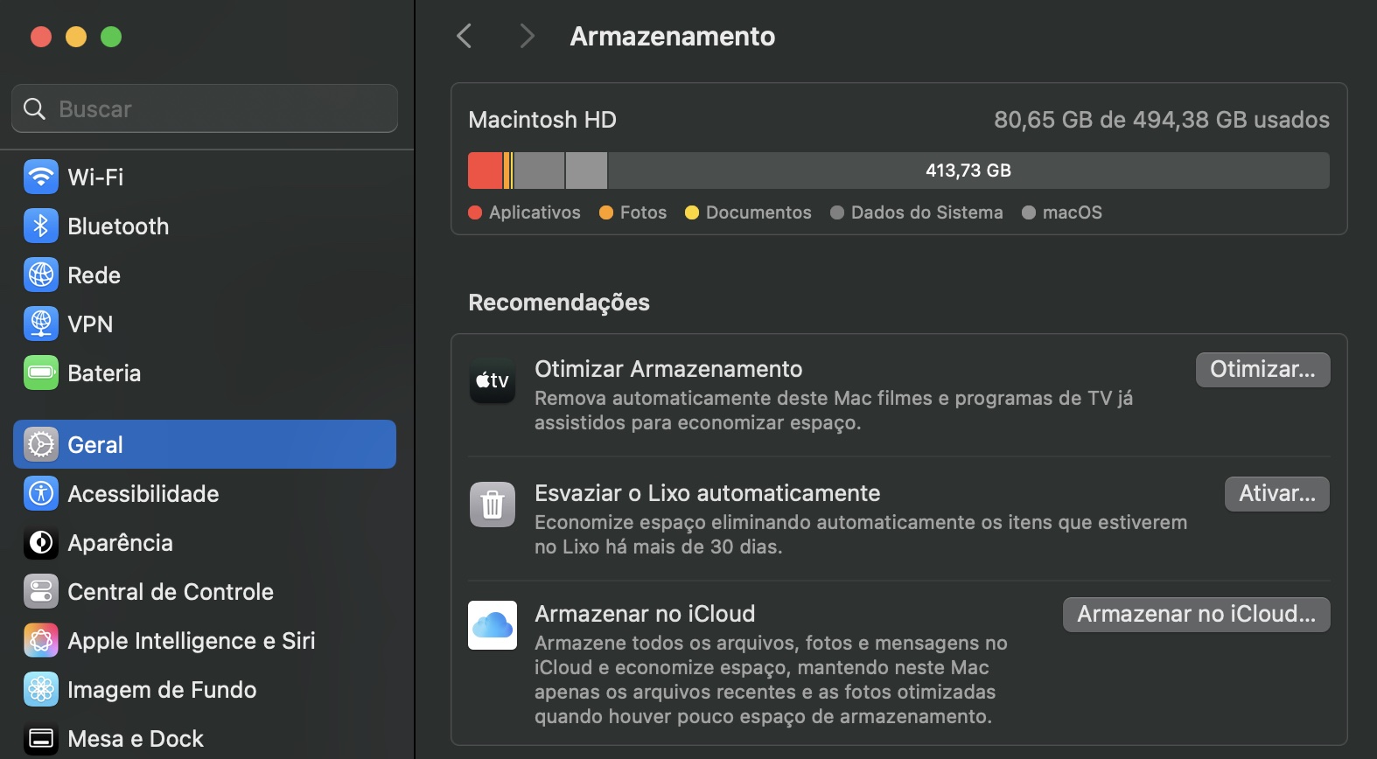Viewport: 1377px width, 759px height.
Task: Click the Otimizar Armazenamento title
Action: coord(668,369)
